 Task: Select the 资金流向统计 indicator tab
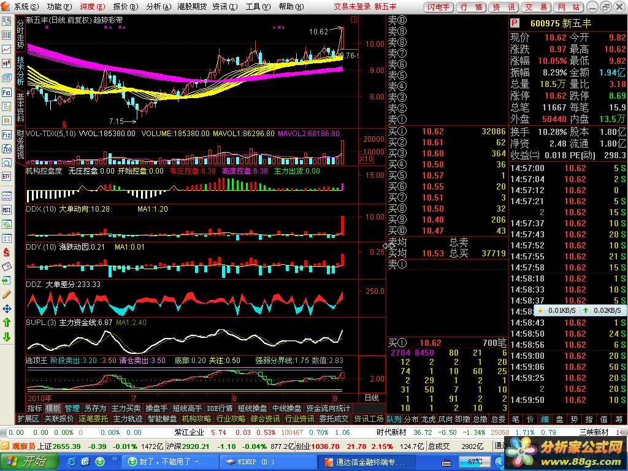click(329, 408)
